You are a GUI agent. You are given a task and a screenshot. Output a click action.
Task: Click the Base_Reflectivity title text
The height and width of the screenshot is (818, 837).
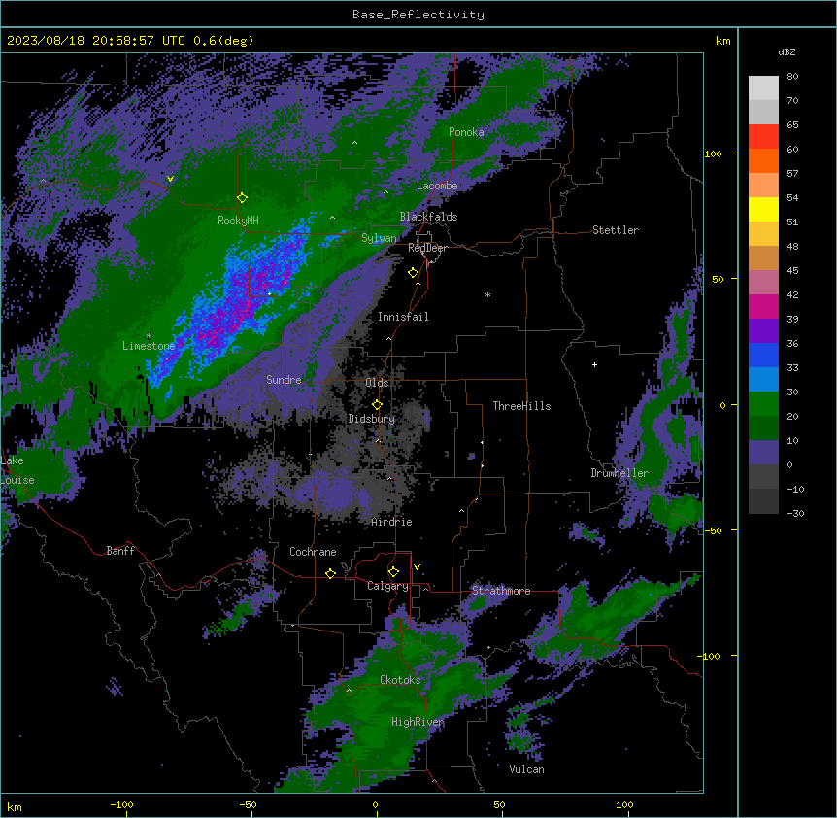click(418, 15)
